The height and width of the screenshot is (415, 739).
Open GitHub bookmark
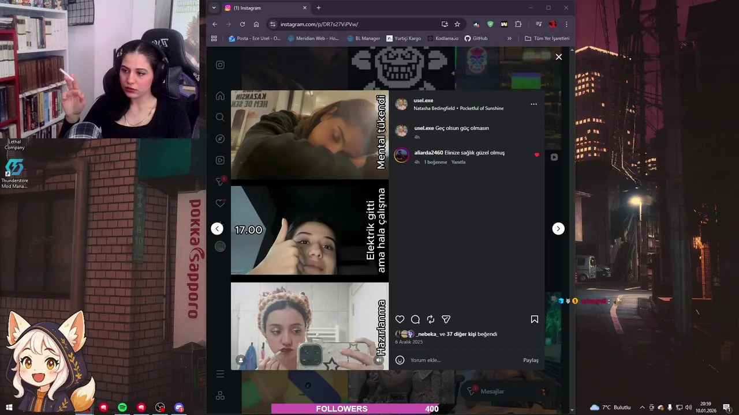[x=476, y=39]
